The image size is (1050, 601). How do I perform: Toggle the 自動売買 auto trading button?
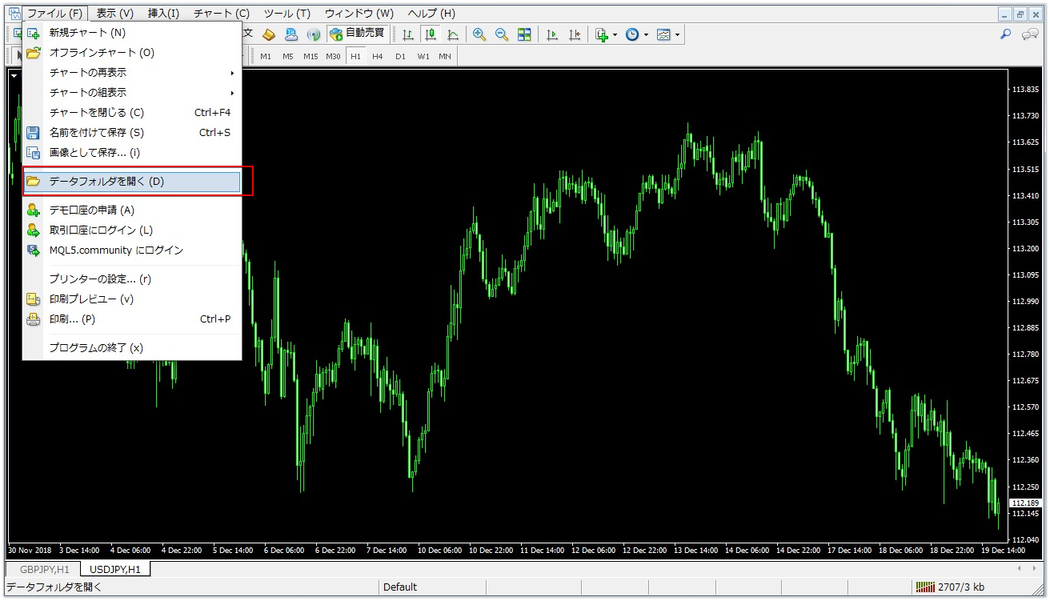[x=357, y=34]
